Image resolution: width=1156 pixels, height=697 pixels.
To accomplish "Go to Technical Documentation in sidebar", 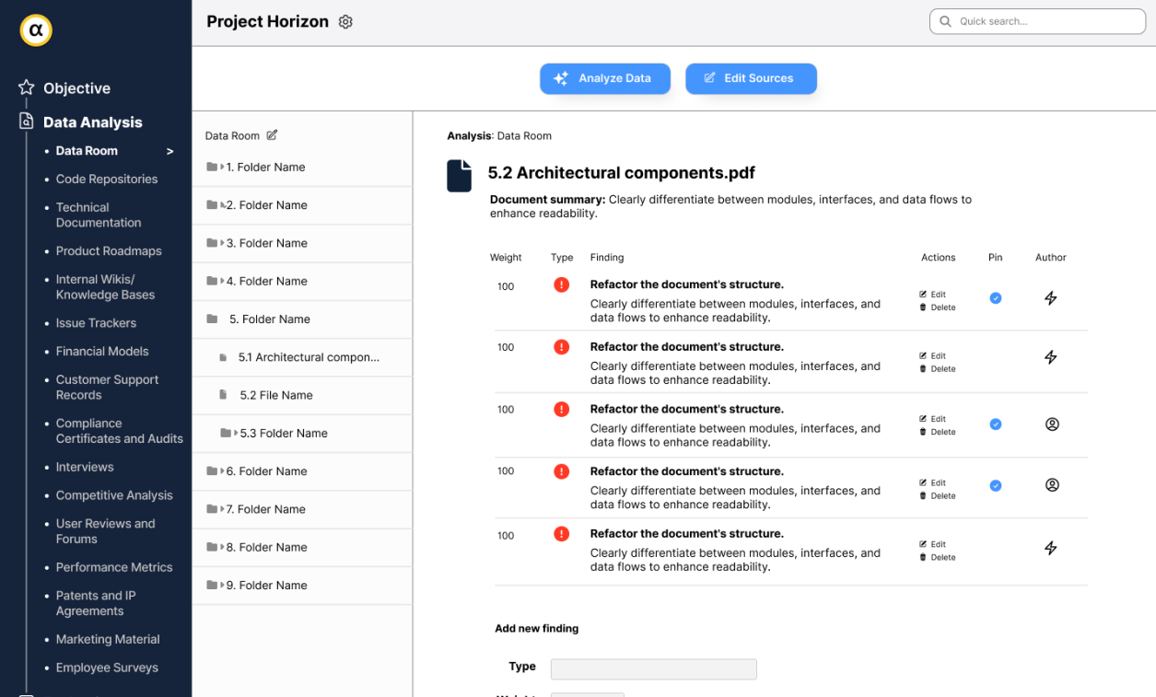I will click(x=99, y=215).
